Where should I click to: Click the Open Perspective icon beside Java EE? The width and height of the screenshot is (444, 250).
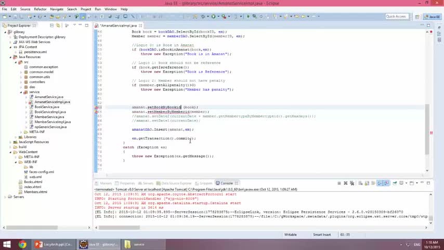pos(417,17)
